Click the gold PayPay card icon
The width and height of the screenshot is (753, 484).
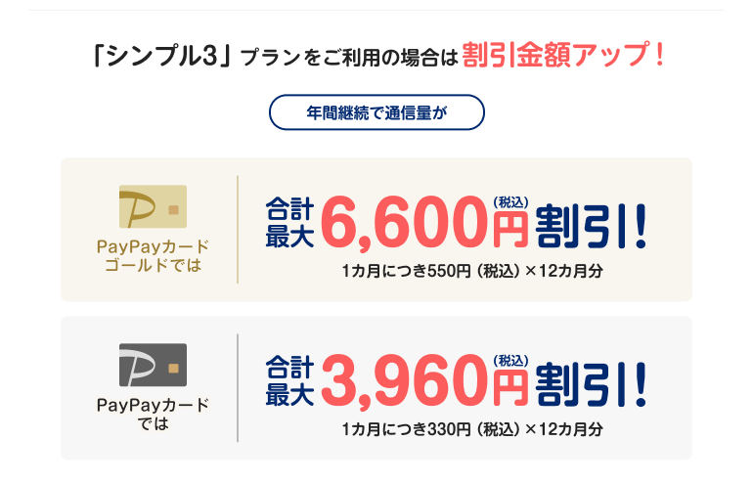153,206
